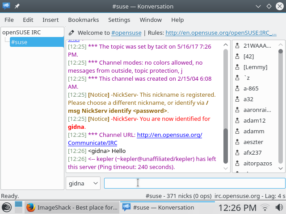
Task: Click user icon next to adam12
Action: pos(237,121)
